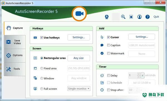The height and width of the screenshot is (101, 167).
Task: Open hotkeys Settings button
Action: [x=79, y=37]
